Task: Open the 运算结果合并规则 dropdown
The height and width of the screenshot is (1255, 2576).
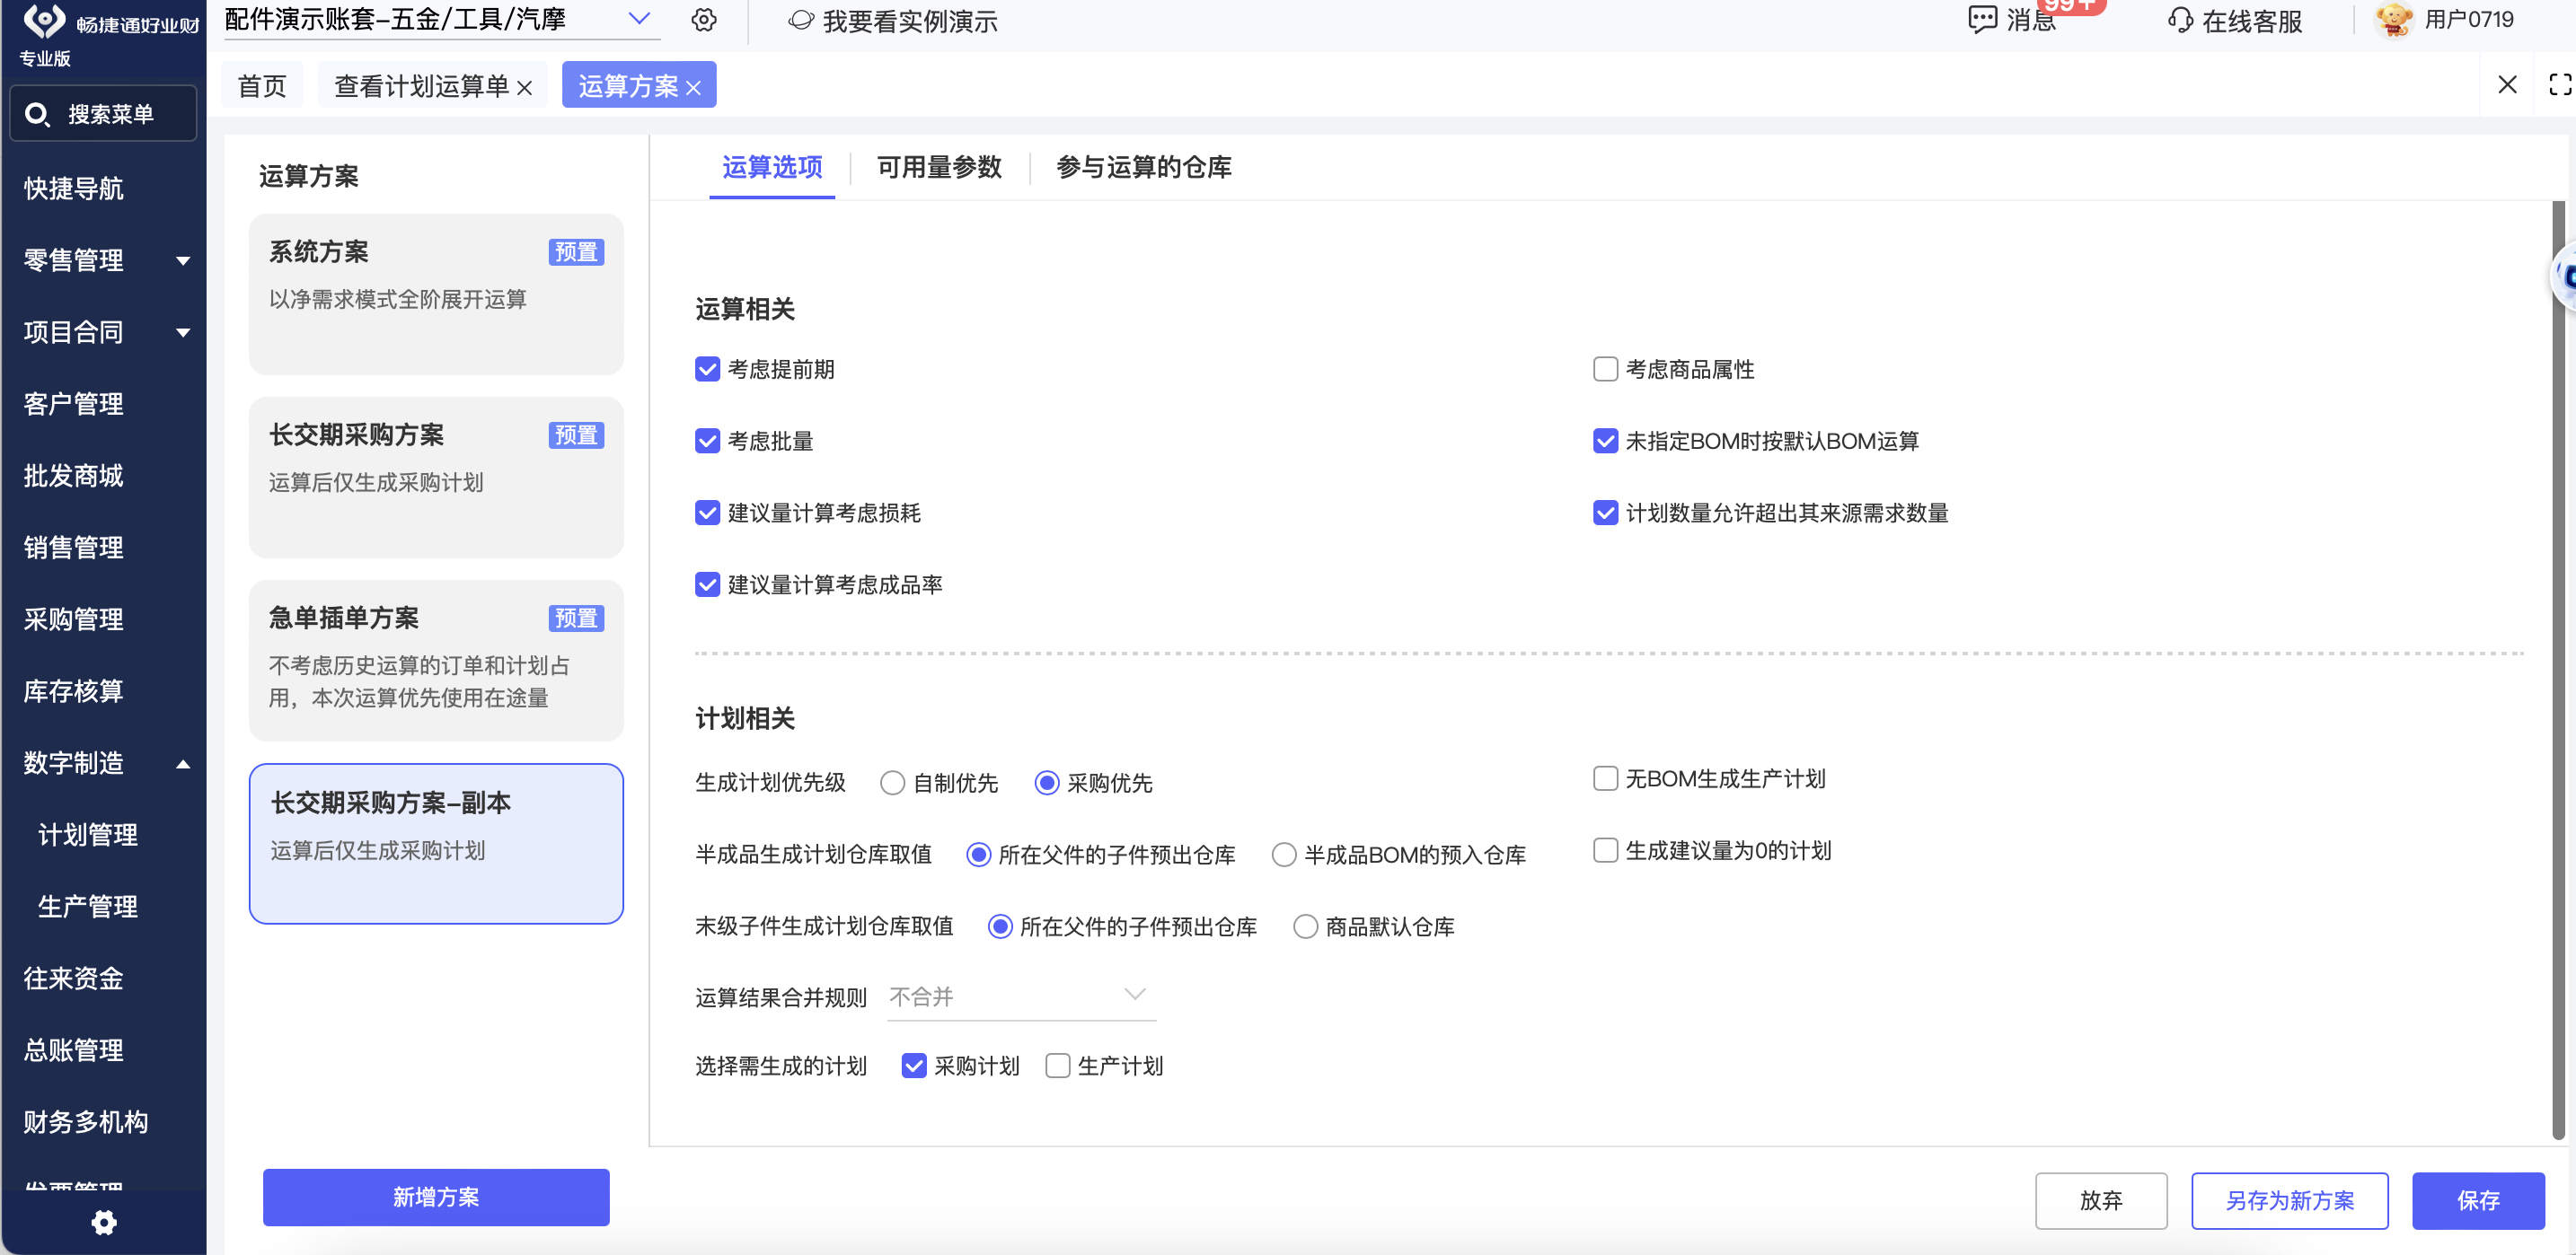Action: point(1021,996)
